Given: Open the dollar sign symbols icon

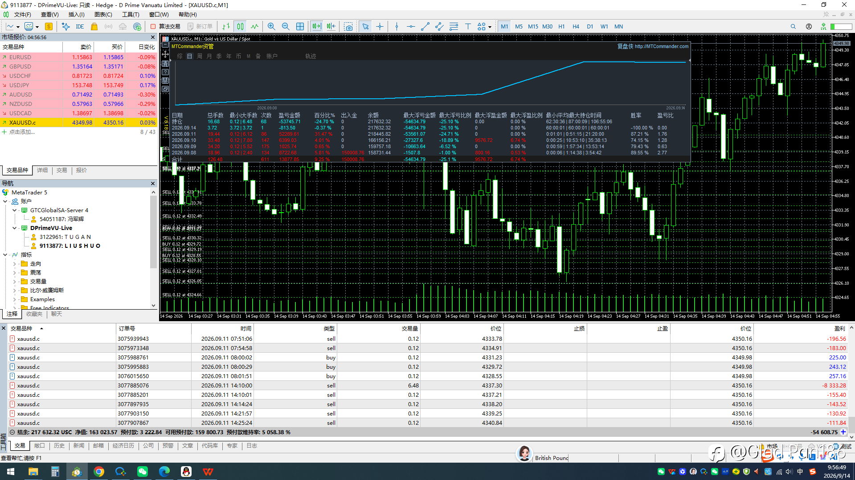Looking at the screenshot, I should 49,27.
